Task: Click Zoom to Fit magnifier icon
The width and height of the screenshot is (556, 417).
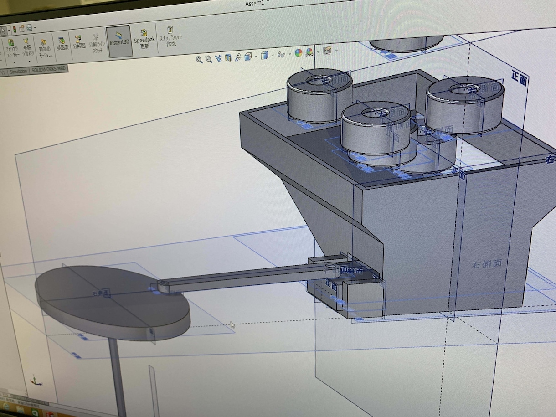Action: pyautogui.click(x=199, y=59)
